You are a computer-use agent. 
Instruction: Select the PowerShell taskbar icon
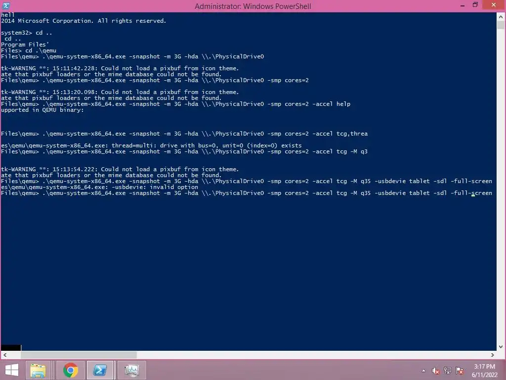pyautogui.click(x=100, y=370)
